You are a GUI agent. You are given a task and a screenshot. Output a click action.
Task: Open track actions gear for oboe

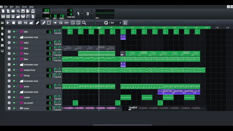coord(9,48)
